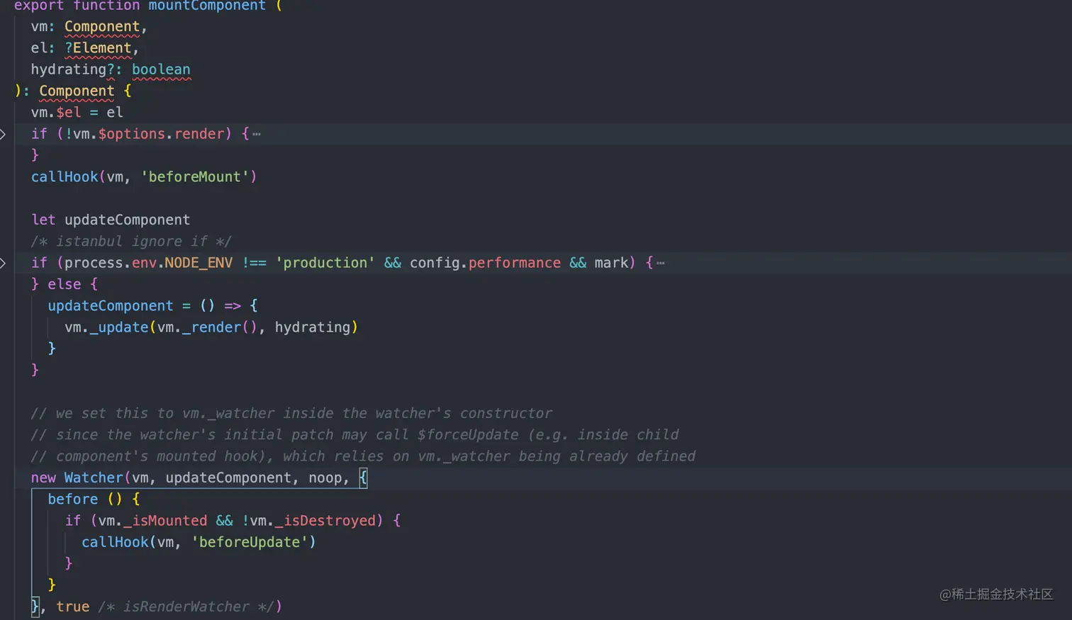Click the config identifier

tap(435, 263)
